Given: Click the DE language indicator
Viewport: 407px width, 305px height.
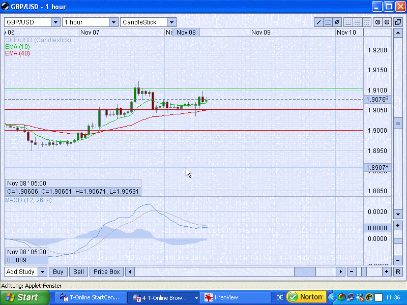Looking at the screenshot, I should click(x=279, y=297).
